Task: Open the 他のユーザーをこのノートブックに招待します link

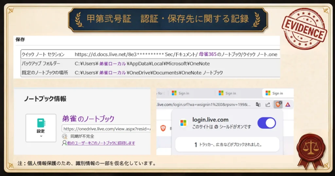Action: (x=101, y=143)
